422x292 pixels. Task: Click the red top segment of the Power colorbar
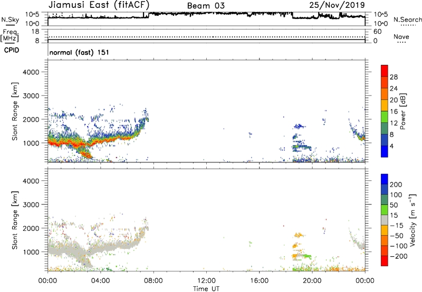pos(385,71)
